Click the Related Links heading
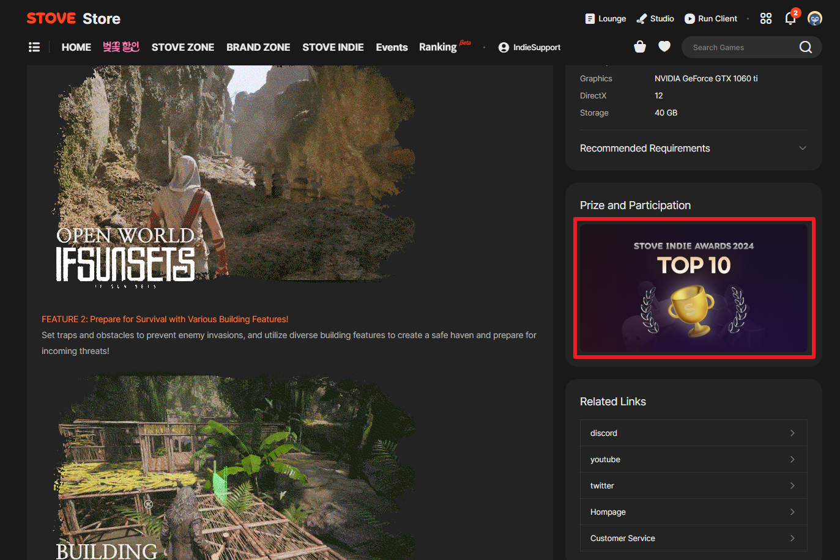This screenshot has width=840, height=560. click(x=613, y=402)
